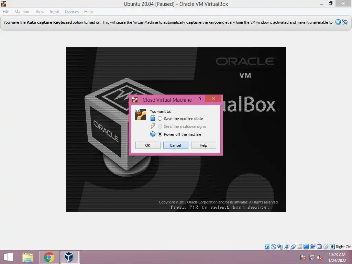Dismiss the Auto capture keyboard notification
This screenshot has height=264, width=352.
point(338,22)
